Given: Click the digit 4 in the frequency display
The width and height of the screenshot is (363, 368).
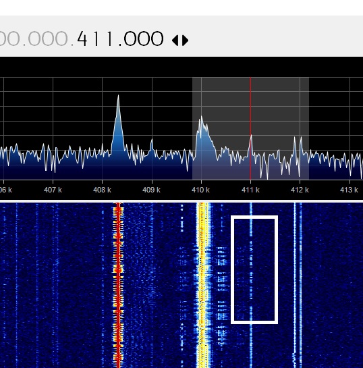Looking at the screenshot, I should [x=82, y=38].
